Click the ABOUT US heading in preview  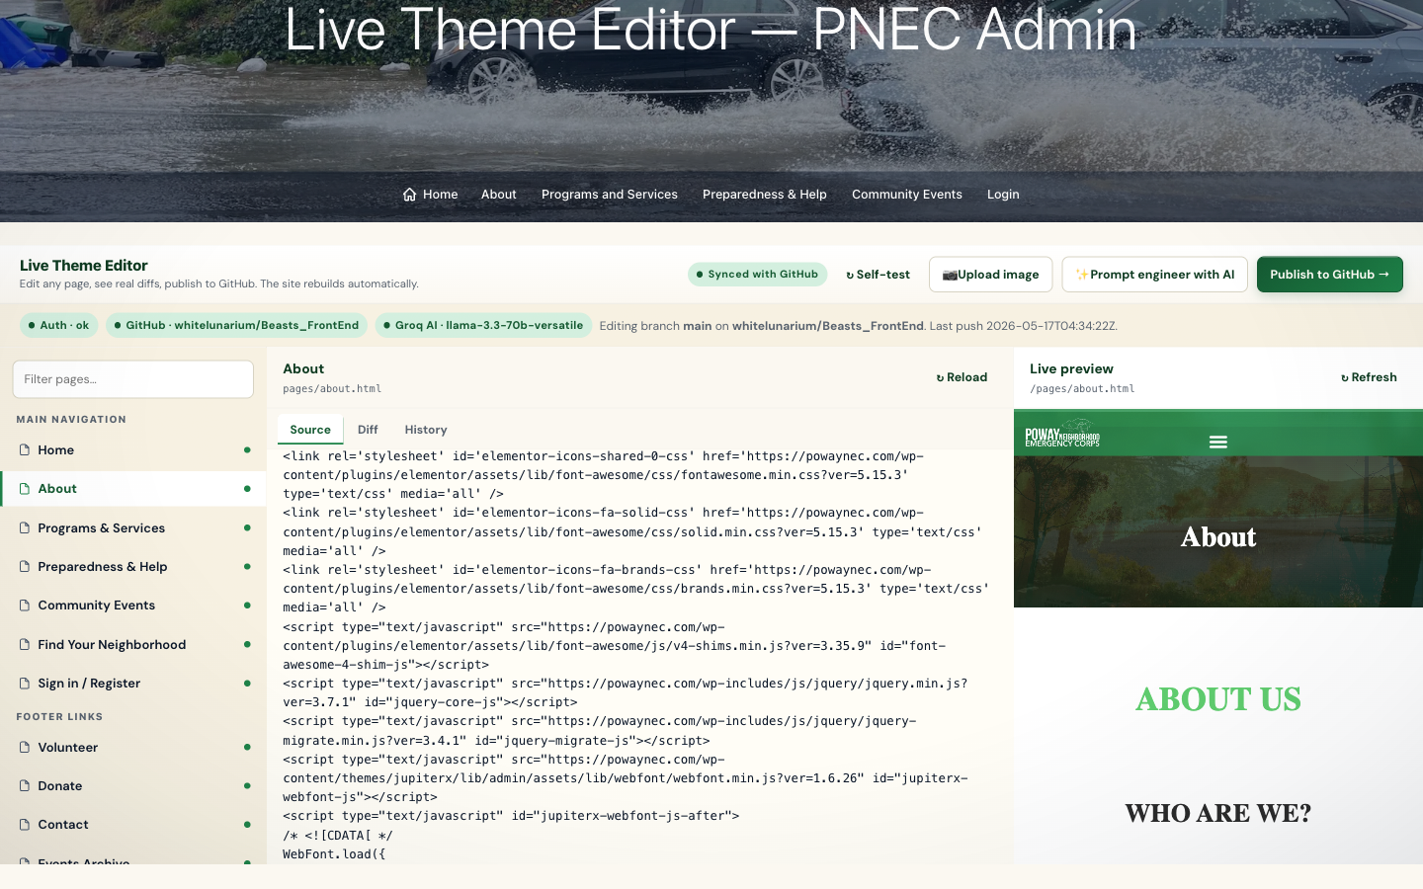coord(1218,699)
